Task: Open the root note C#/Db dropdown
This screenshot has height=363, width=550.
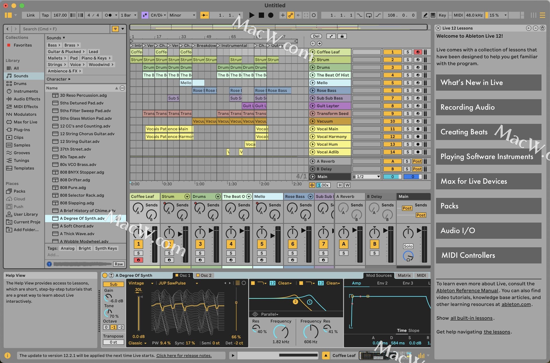Action: point(158,15)
